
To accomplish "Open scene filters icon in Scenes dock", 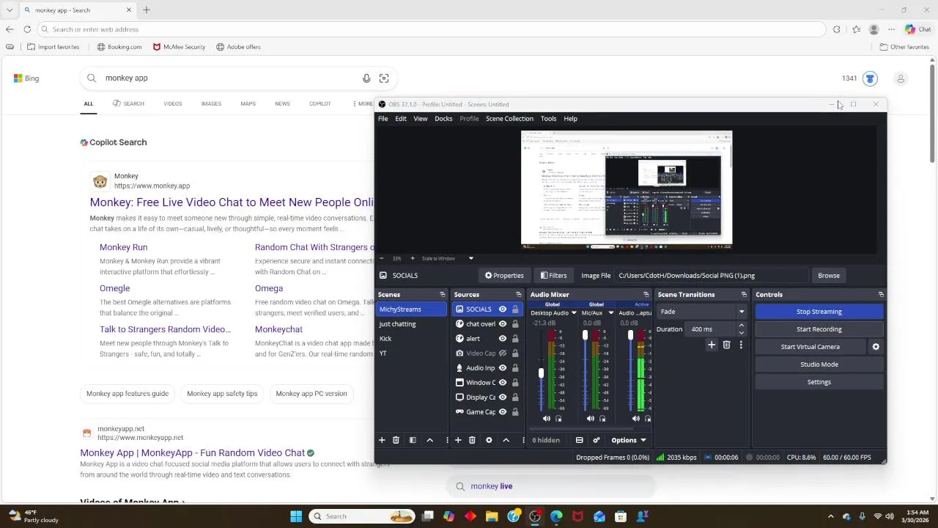I will pos(413,440).
